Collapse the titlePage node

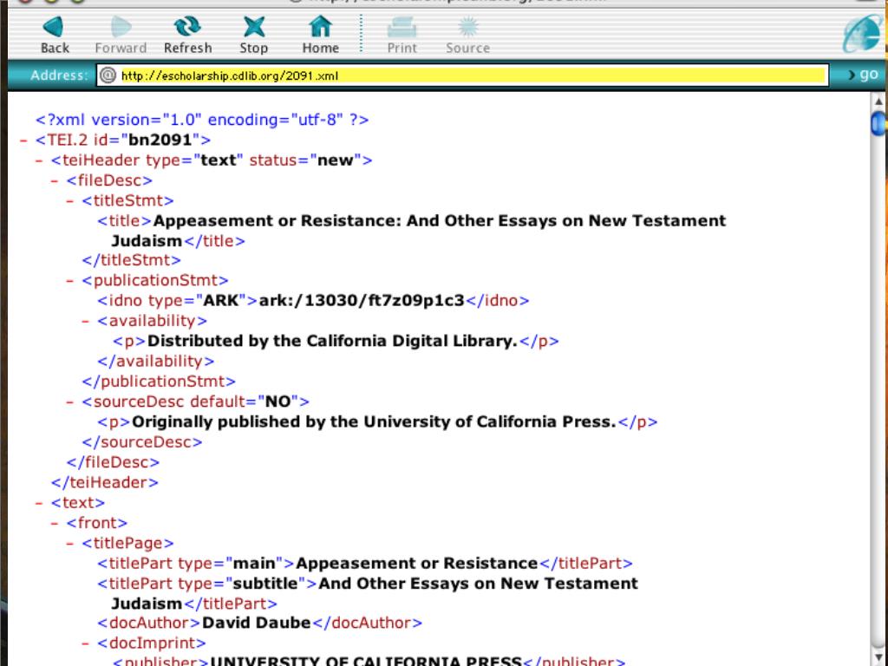tap(69, 543)
